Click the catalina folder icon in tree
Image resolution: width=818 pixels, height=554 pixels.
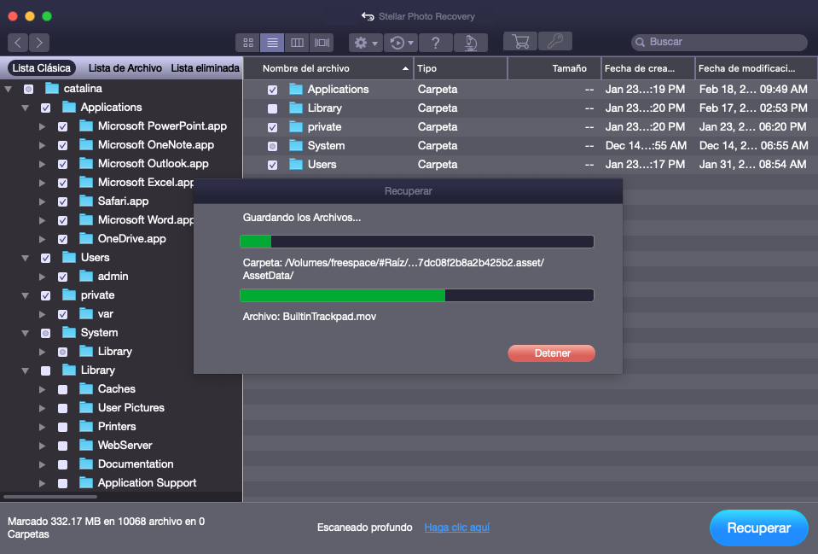tap(52, 88)
